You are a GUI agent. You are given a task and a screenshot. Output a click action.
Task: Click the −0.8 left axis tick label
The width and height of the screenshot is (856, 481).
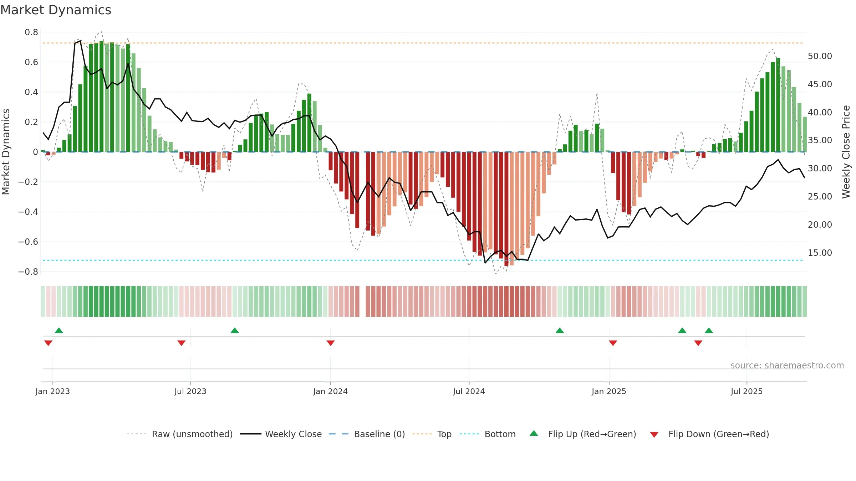pyautogui.click(x=28, y=272)
